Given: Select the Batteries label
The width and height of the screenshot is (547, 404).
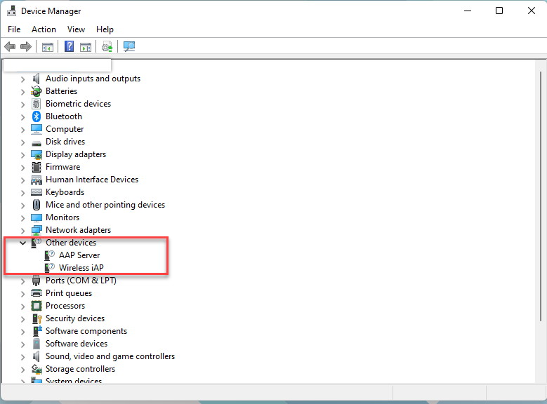Looking at the screenshot, I should 61,91.
